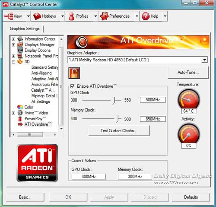Click the tree vertical scrollbar up arrow

point(61,39)
